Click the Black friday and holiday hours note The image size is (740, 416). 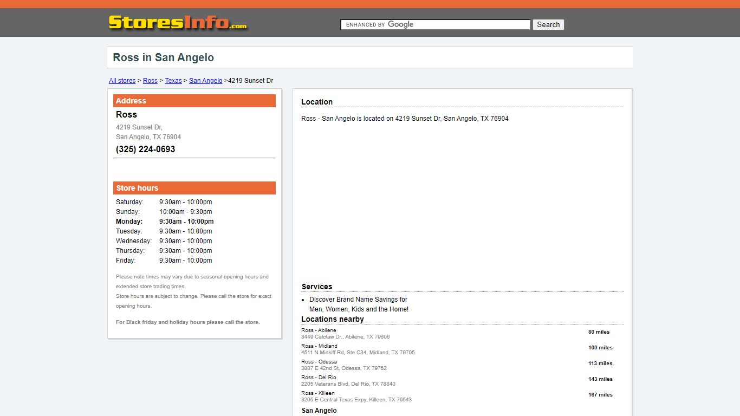point(187,322)
